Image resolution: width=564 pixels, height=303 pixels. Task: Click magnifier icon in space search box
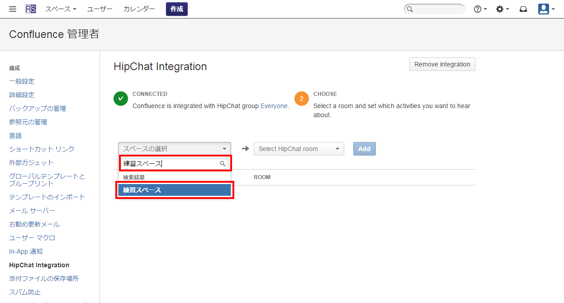(x=223, y=164)
